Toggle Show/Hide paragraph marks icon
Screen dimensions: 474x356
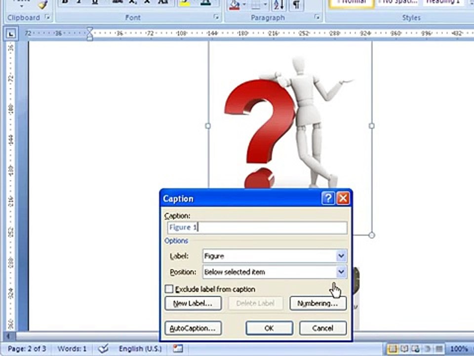coord(296,5)
